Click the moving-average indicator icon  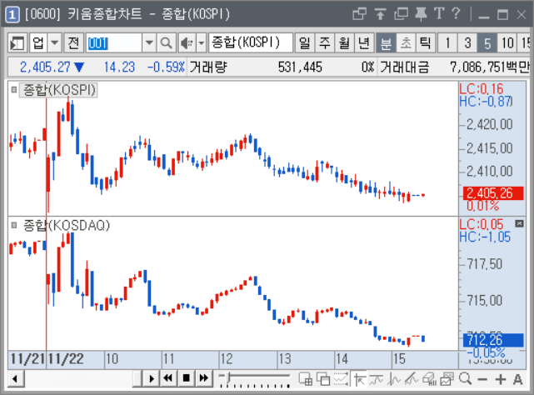point(377,379)
